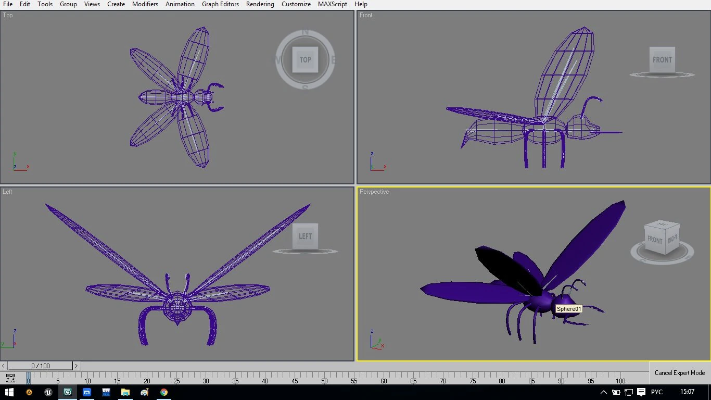Image resolution: width=711 pixels, height=400 pixels.
Task: Open the orange round icon in the taskbar
Action: [29, 392]
